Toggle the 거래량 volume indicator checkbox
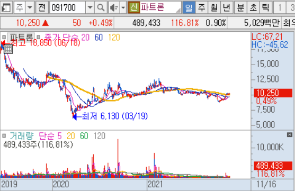 tap(4, 135)
